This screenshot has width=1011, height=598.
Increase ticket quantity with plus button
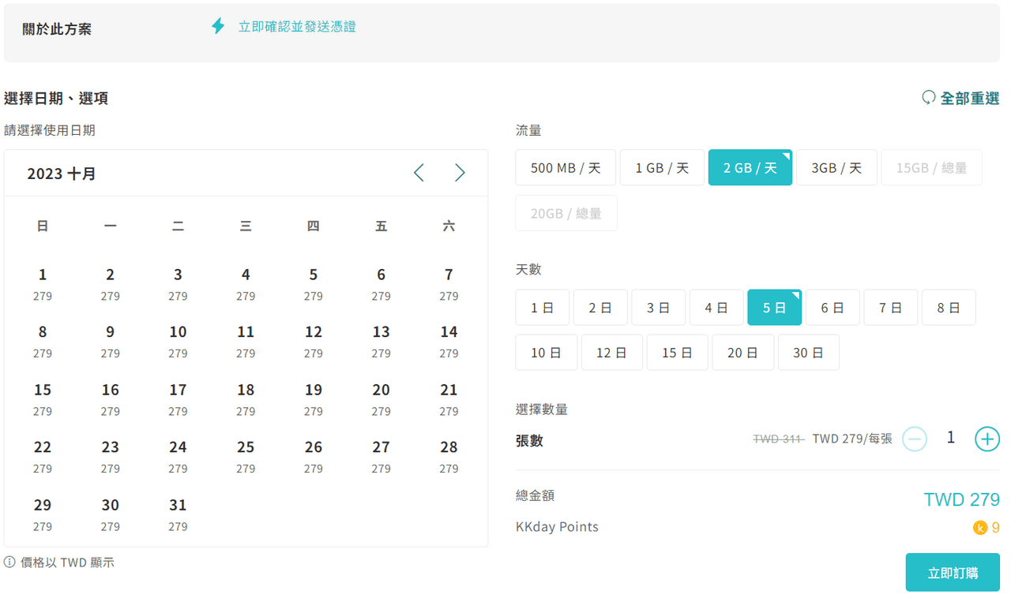click(987, 439)
